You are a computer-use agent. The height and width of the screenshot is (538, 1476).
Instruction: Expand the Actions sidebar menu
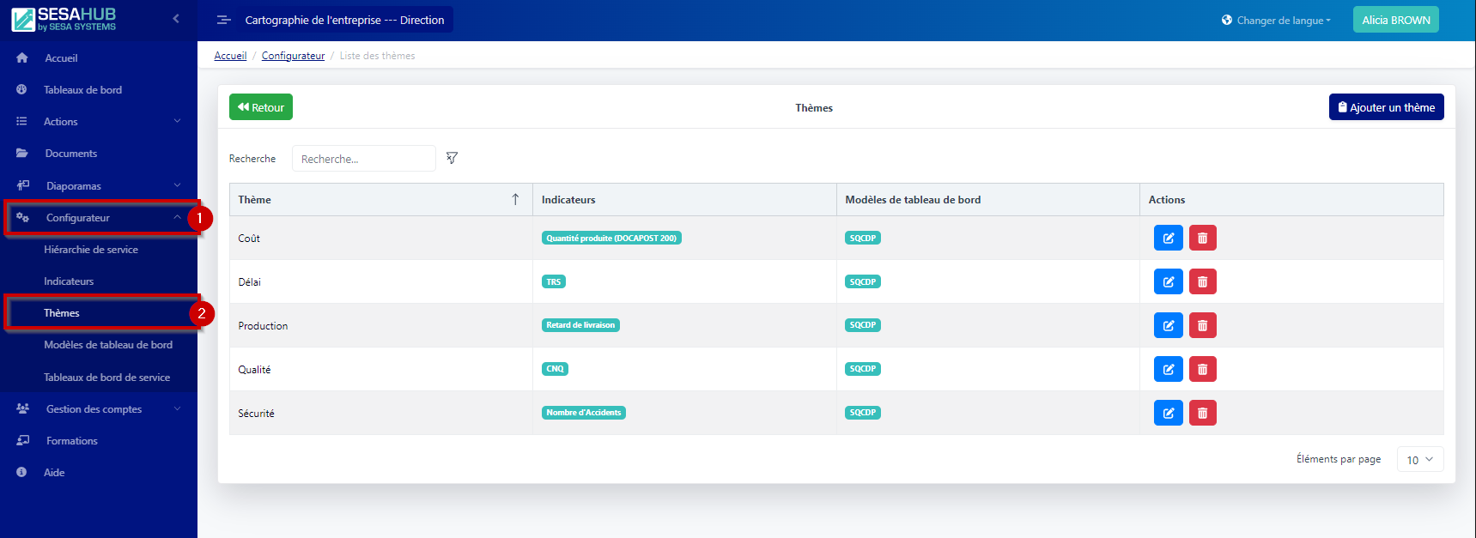coord(99,122)
